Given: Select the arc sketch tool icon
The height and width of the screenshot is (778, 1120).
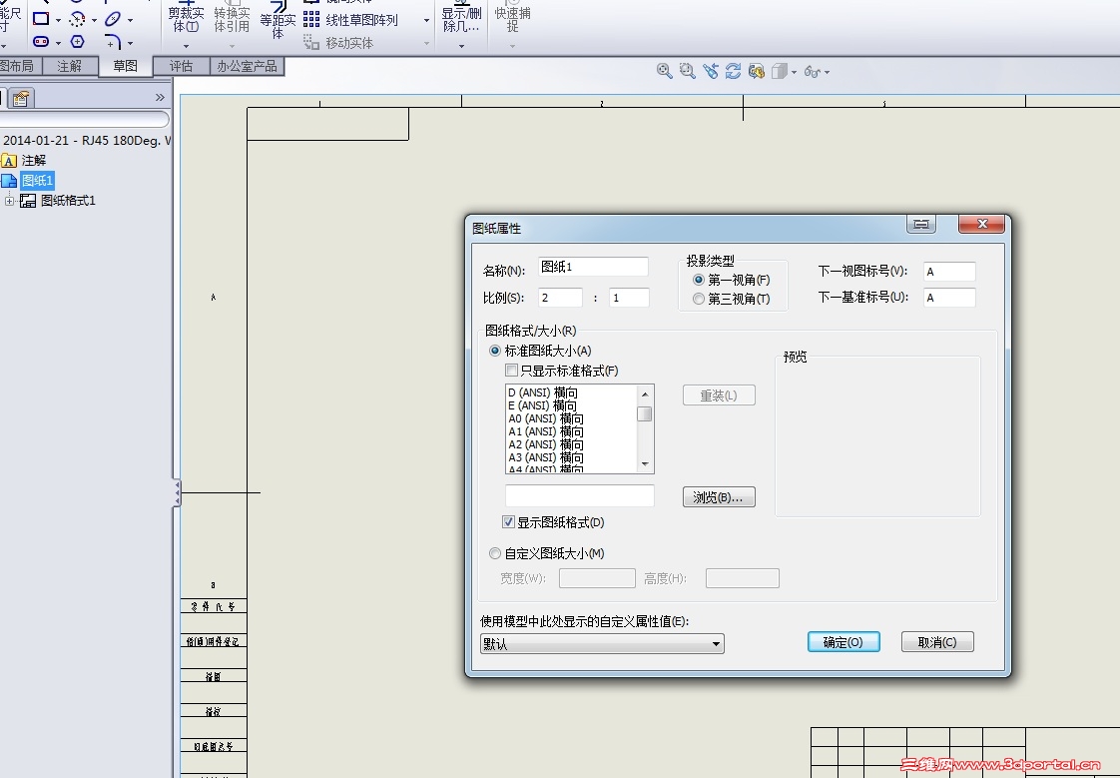Looking at the screenshot, I should [x=77, y=19].
